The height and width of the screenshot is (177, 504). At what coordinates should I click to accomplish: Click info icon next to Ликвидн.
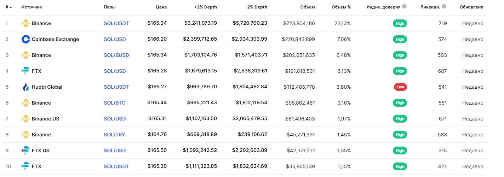click(444, 7)
